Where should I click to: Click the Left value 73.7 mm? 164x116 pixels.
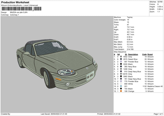pyautogui.click(x=130, y=27)
